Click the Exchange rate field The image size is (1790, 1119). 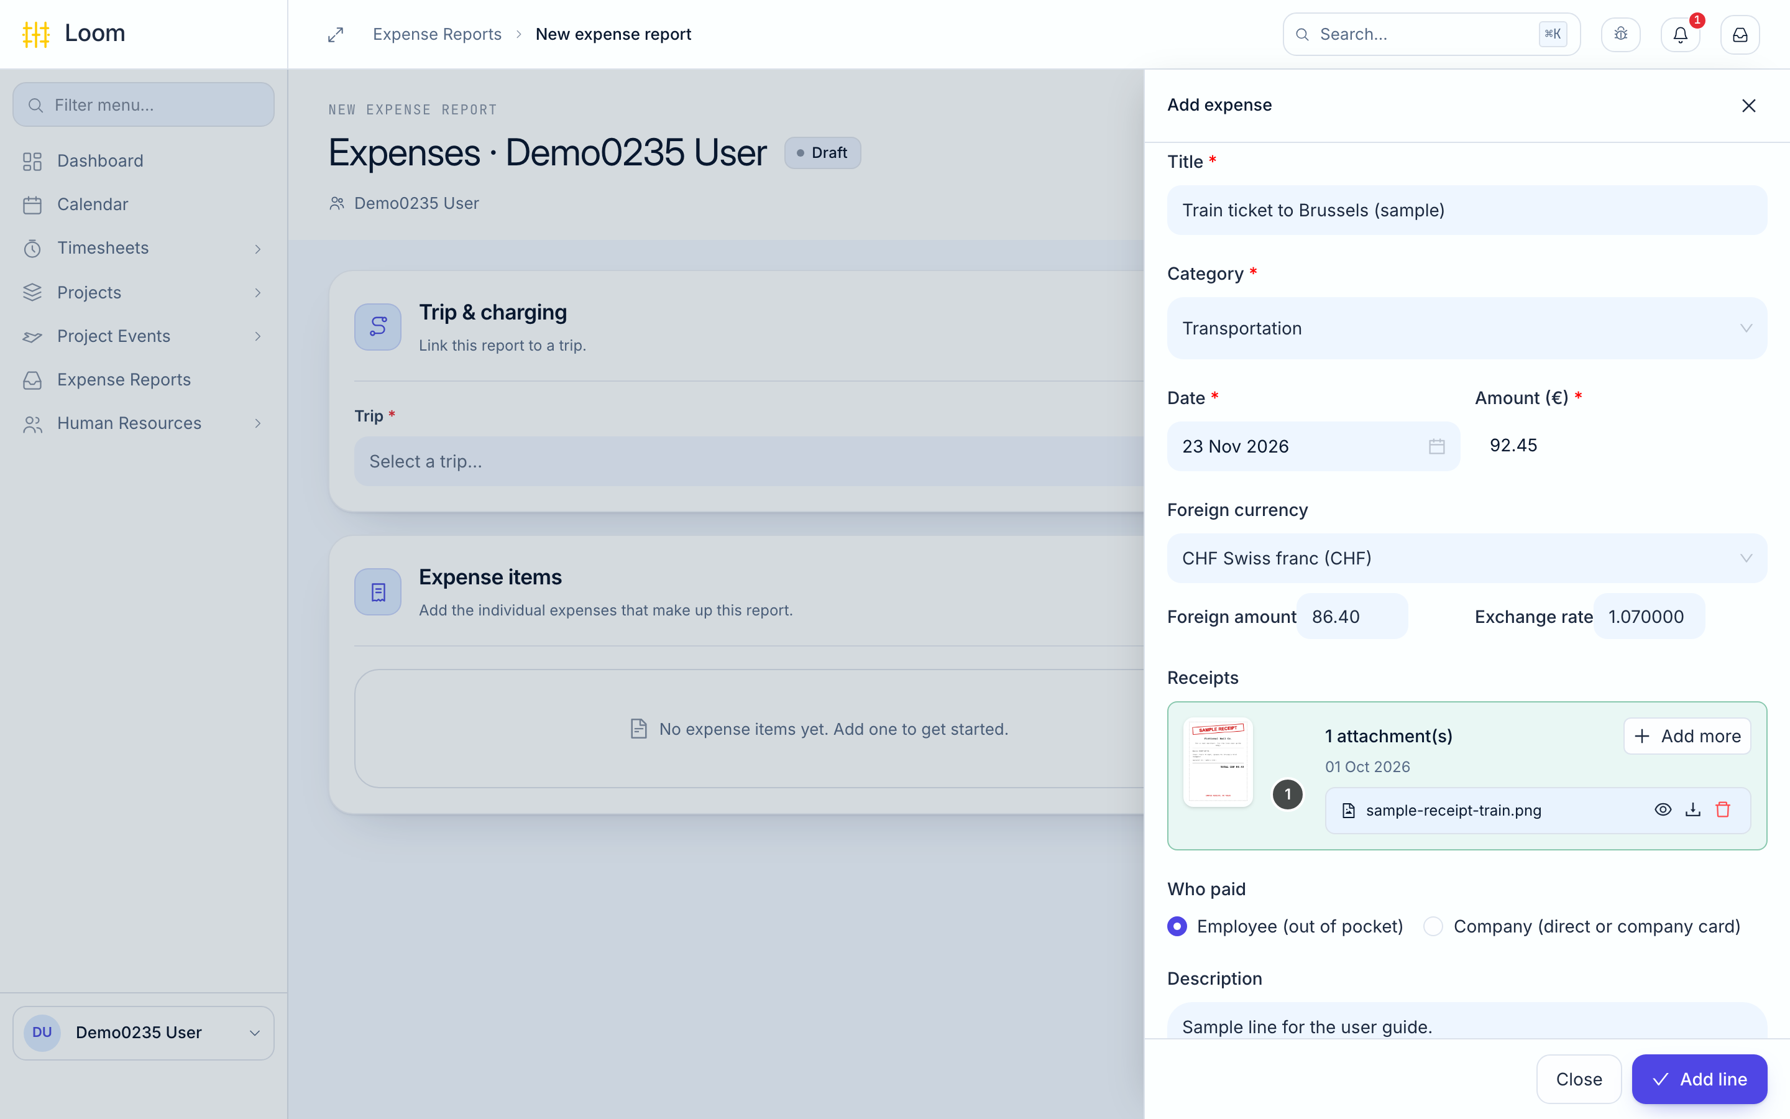[1649, 615]
